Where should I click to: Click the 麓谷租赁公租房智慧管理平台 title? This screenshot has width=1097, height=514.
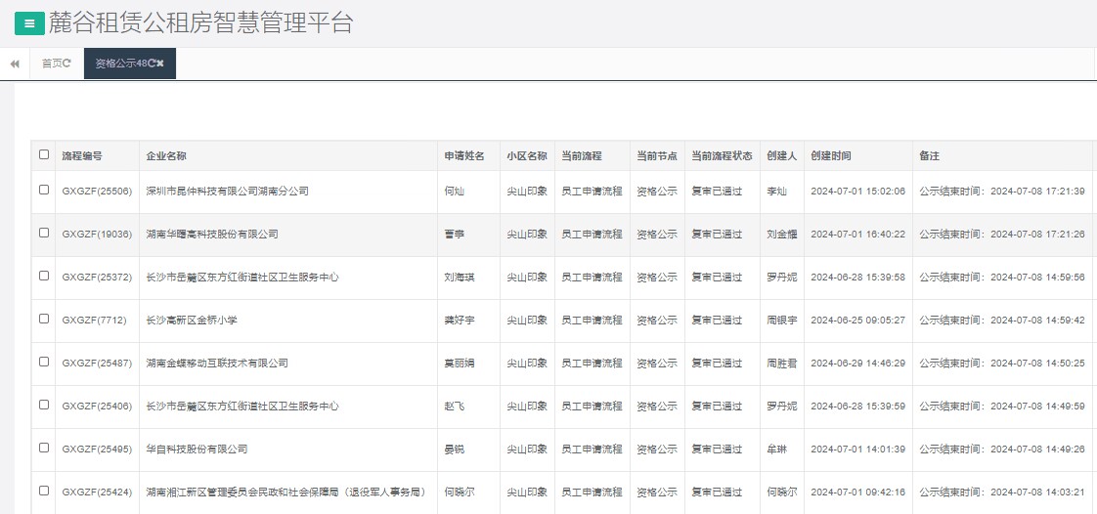[x=200, y=23]
